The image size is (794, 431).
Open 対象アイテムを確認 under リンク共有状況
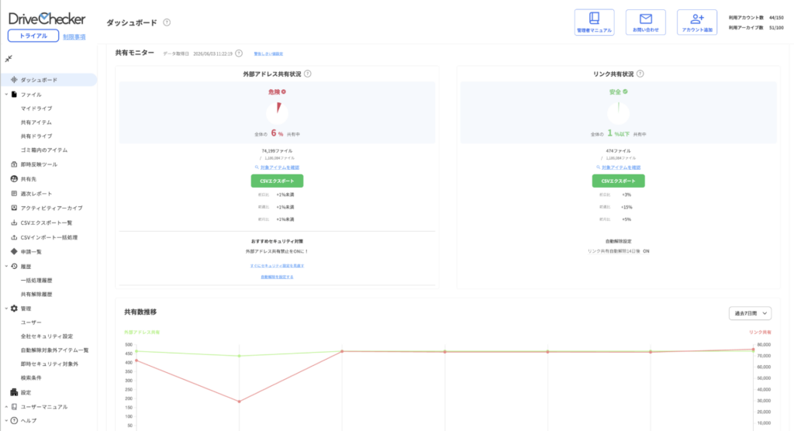point(618,167)
